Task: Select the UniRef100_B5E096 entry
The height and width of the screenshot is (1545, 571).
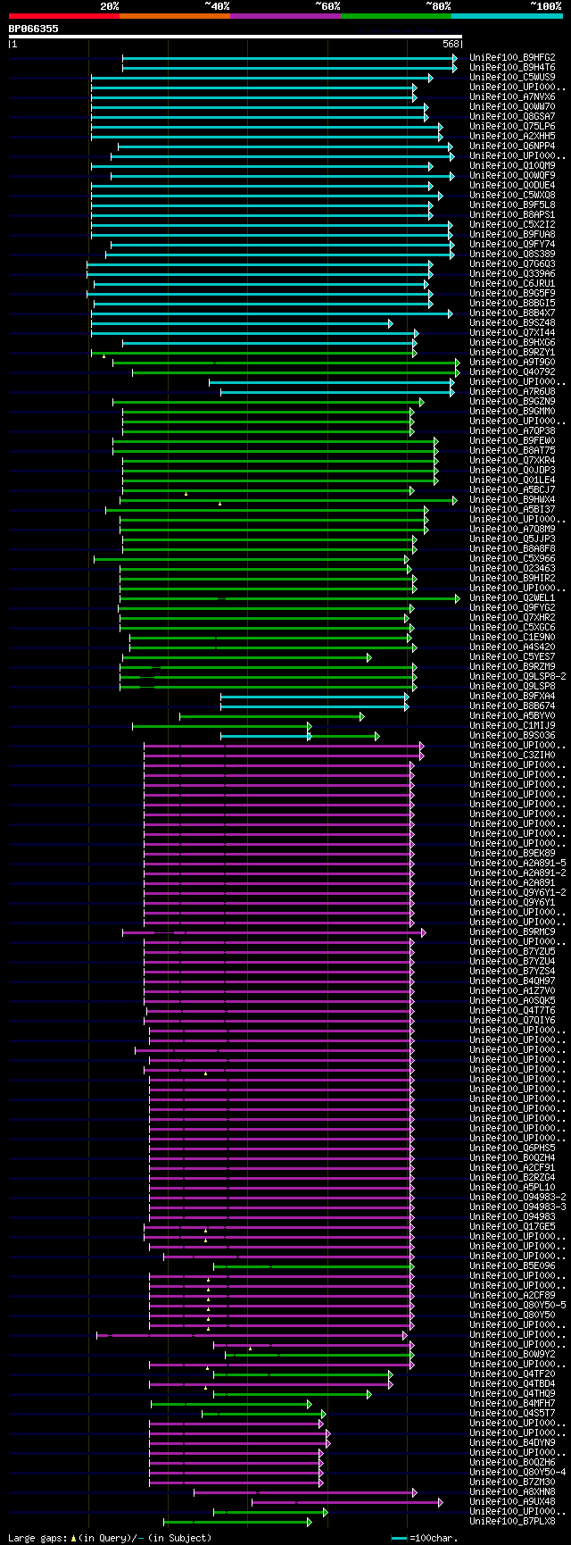Action: (x=512, y=1265)
